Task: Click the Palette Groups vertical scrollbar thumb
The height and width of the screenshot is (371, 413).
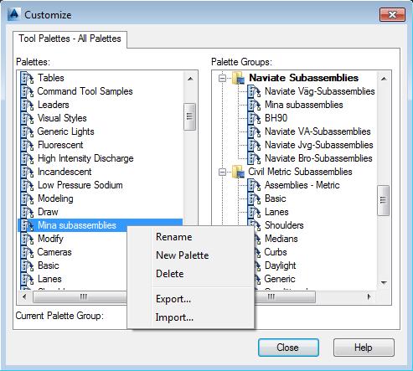Action: coord(383,200)
